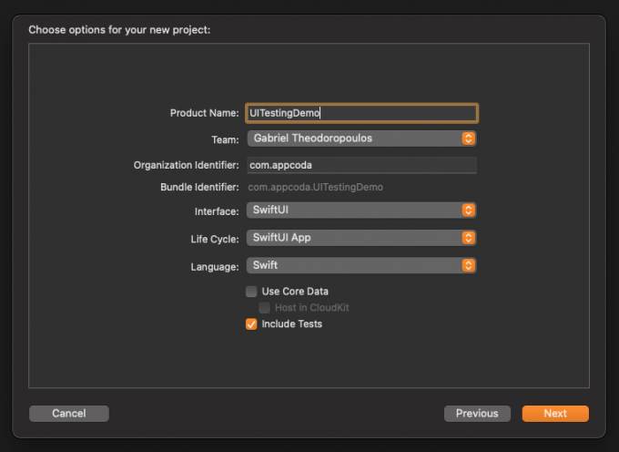Viewport: 619px width, 452px height.
Task: Uncheck the Include Tests checkbox
Action: click(x=251, y=324)
